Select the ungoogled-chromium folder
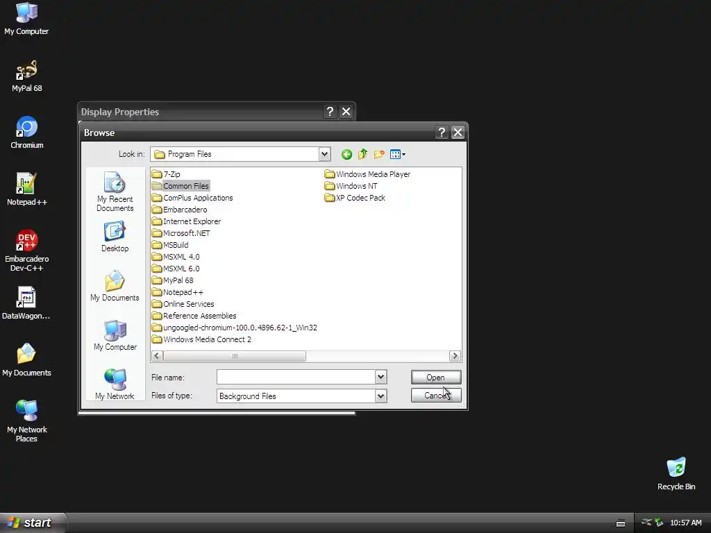Viewport: 711px width, 533px height. pyautogui.click(x=235, y=328)
